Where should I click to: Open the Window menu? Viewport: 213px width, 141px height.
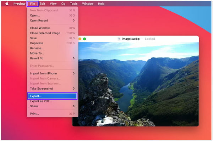[x=88, y=4]
